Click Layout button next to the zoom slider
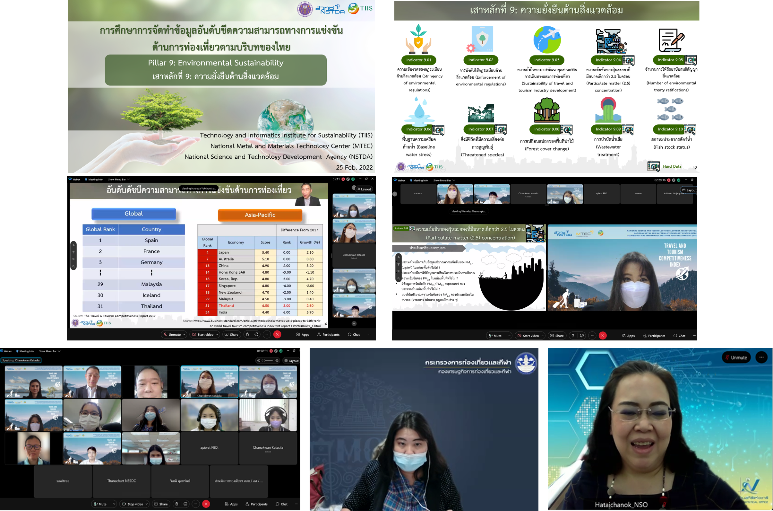The height and width of the screenshot is (511, 773). (291, 360)
